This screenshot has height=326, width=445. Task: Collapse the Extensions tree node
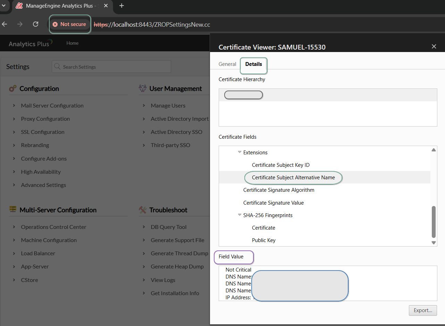(240, 152)
